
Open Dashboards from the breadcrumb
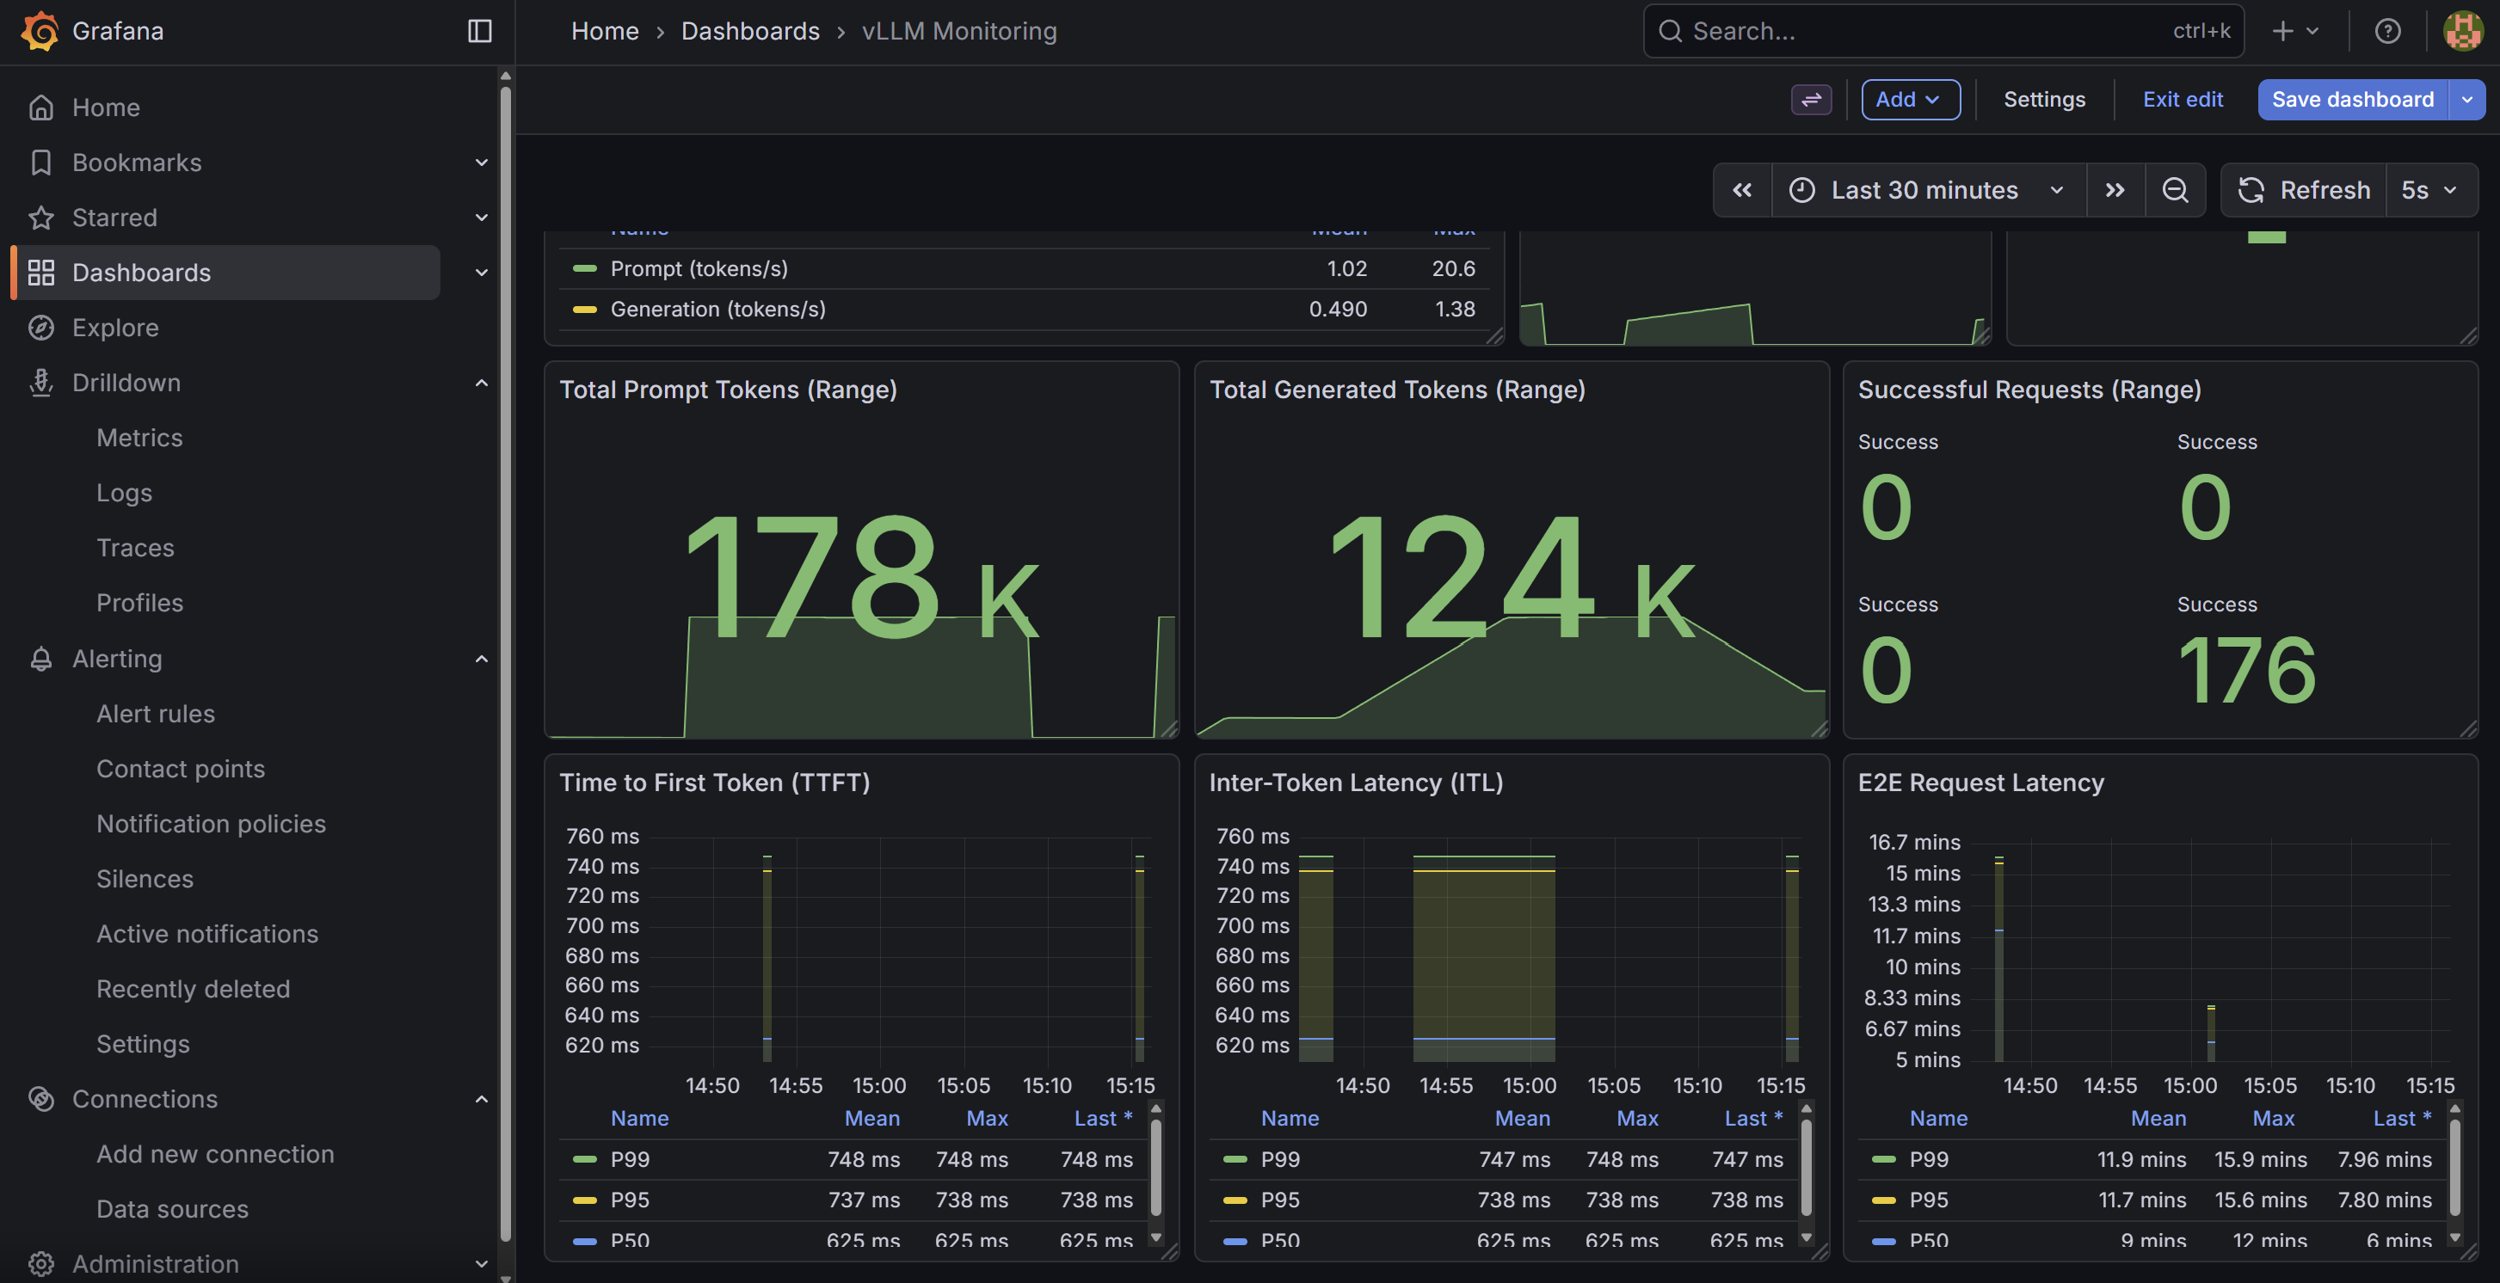tap(749, 30)
